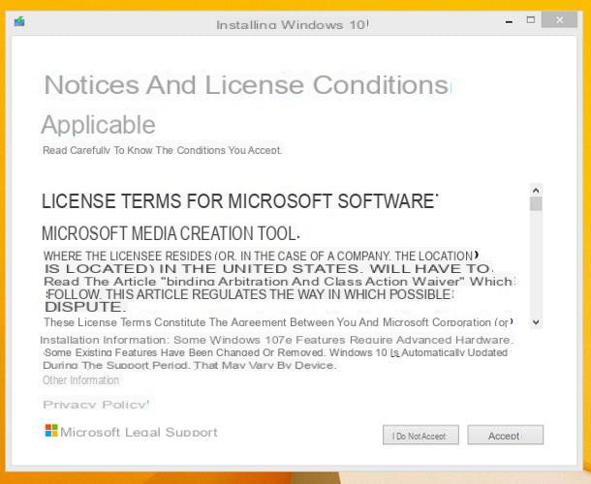
Task: Click the line WHERE THE LICENSEE RESIDES
Action: (x=261, y=257)
